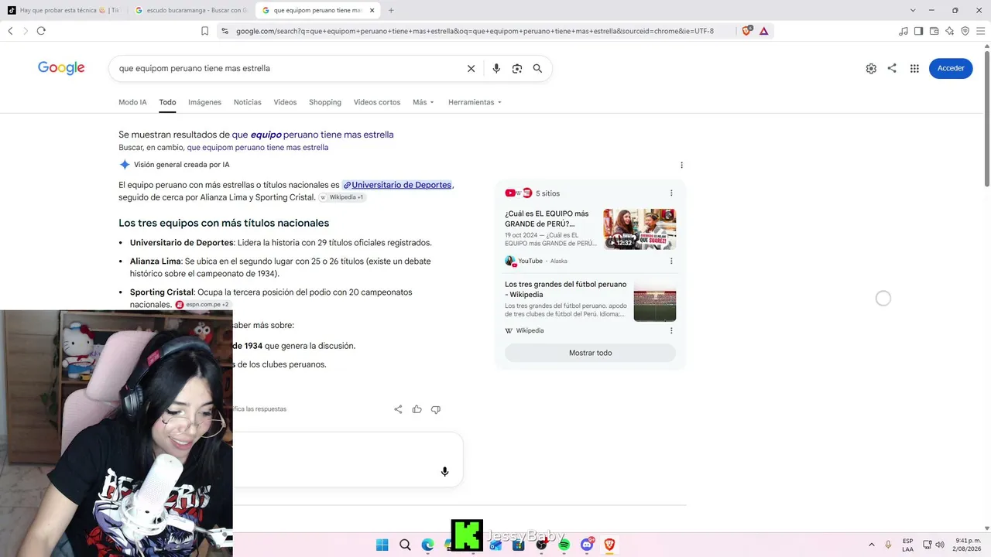This screenshot has height=557, width=991.
Task: Open corrected query 'que equipo peruano' link
Action: tap(313, 135)
